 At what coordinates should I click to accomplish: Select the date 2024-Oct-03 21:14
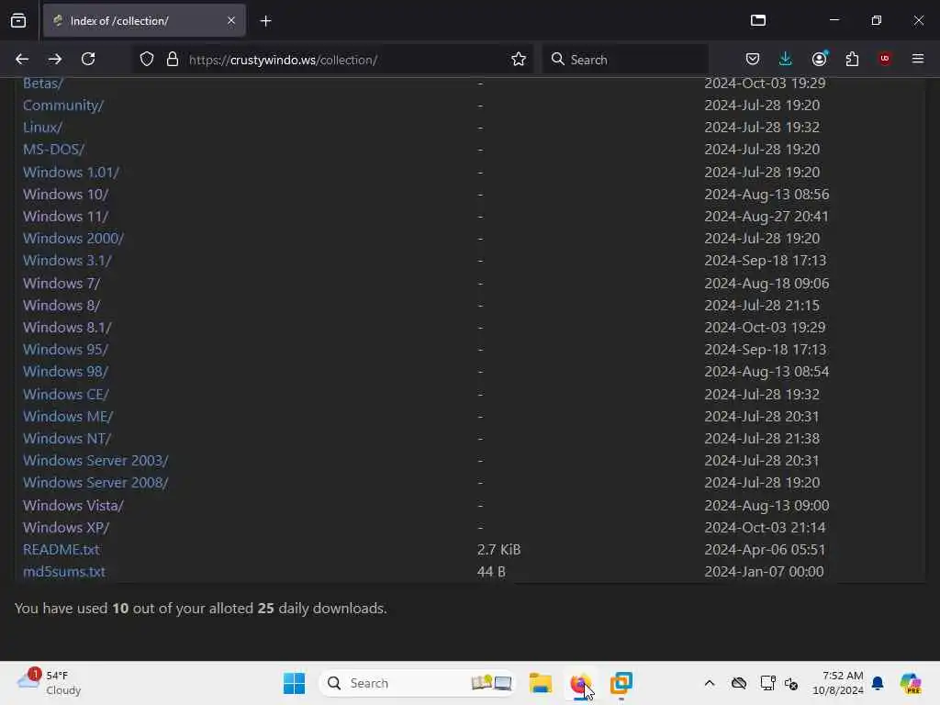765,528
